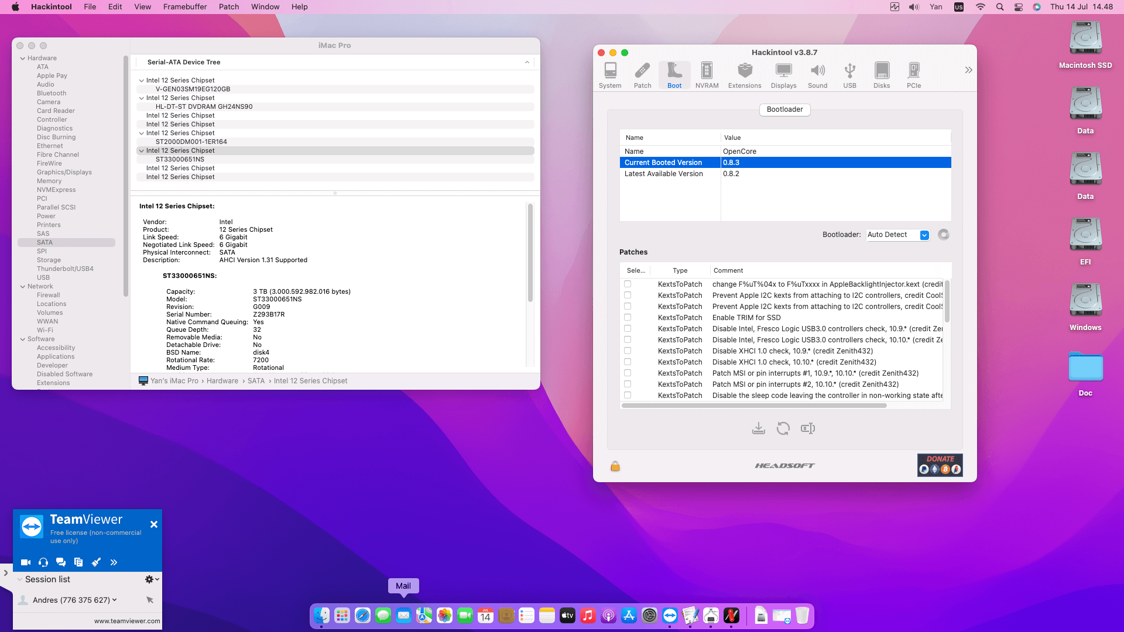Collapse TeamViewer Session list
Image resolution: width=1124 pixels, height=632 pixels.
point(20,579)
